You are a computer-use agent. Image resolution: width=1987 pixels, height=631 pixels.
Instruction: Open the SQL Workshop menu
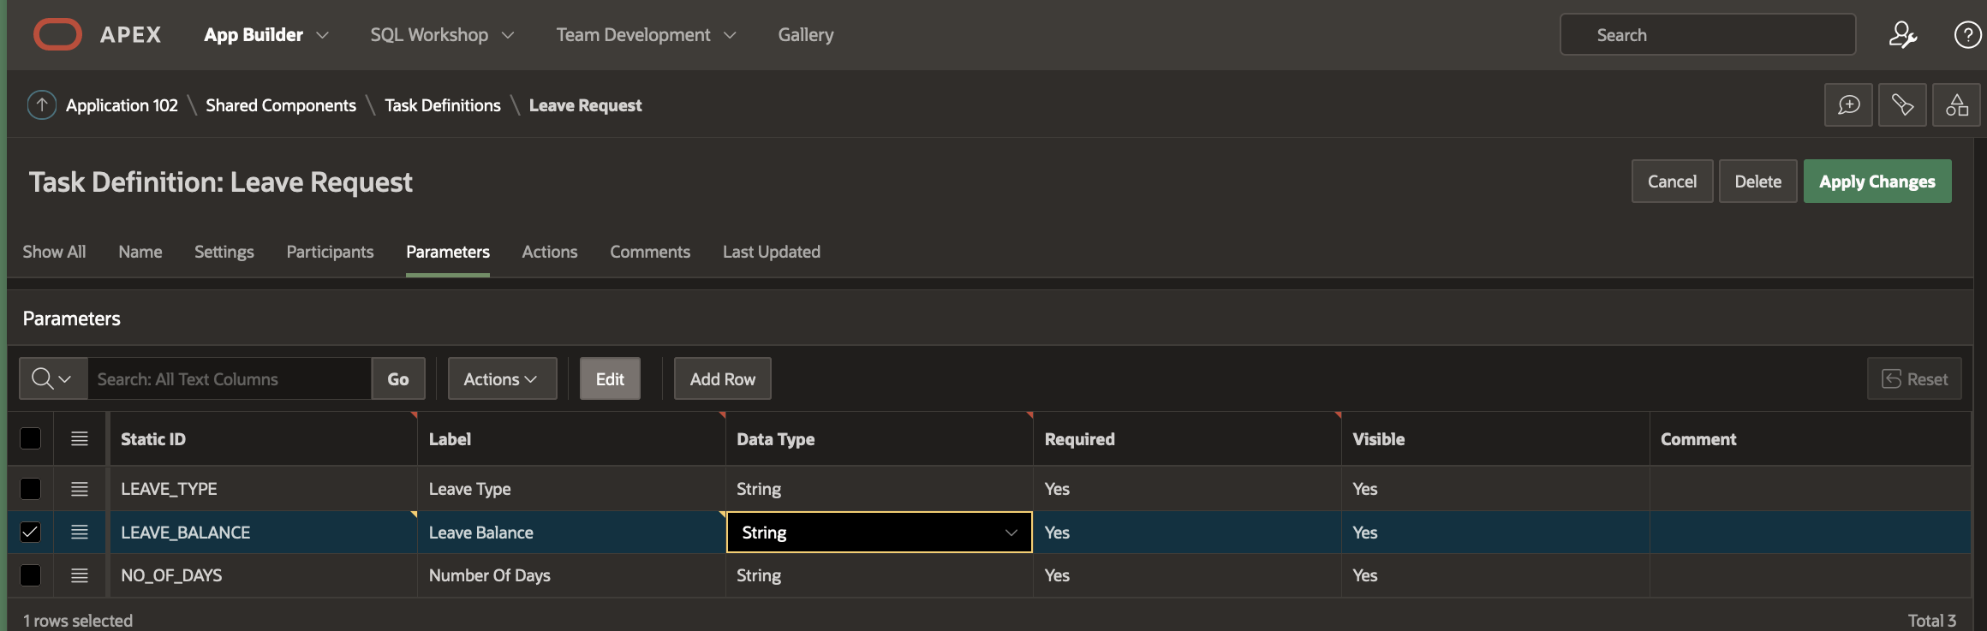pyautogui.click(x=441, y=35)
